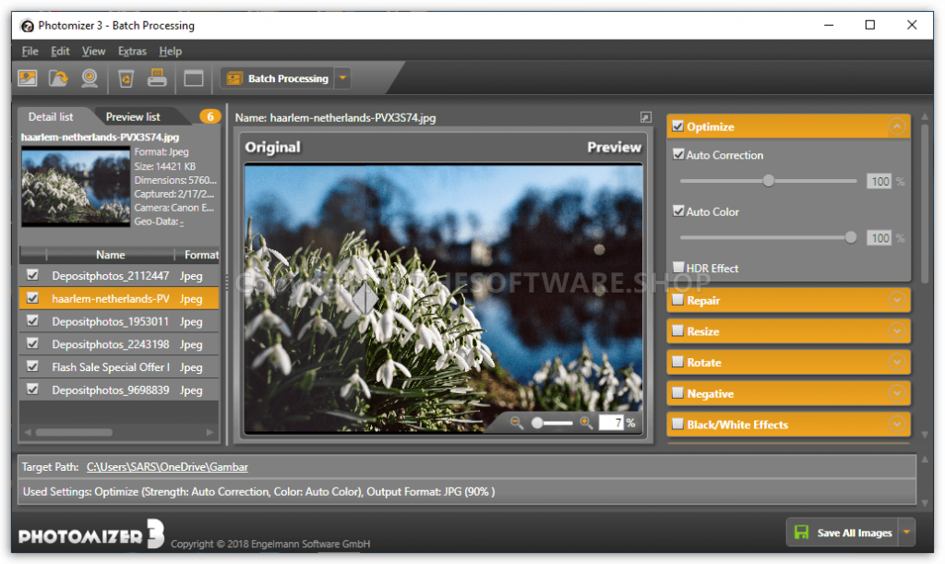Screen dimensions: 945x564
Task: Expand the Rotate panel chevron
Action: 897,362
